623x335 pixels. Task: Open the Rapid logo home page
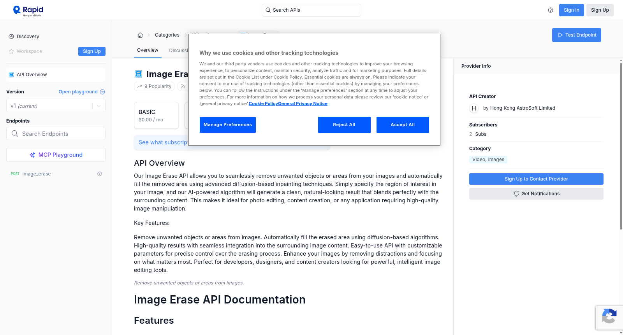(x=28, y=11)
